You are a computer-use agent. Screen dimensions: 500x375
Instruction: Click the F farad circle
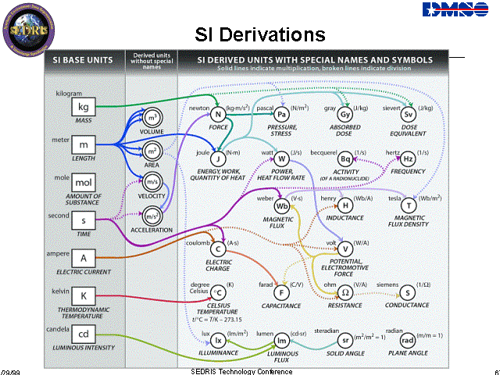281,293
